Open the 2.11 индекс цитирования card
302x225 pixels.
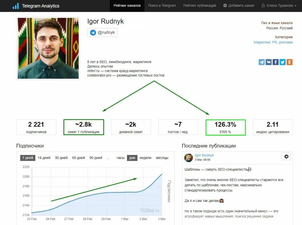point(273,127)
